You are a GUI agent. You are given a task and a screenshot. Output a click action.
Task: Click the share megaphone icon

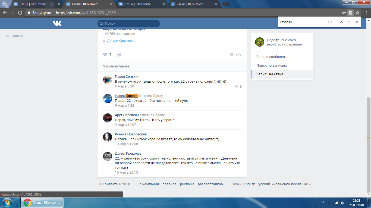pos(119,55)
